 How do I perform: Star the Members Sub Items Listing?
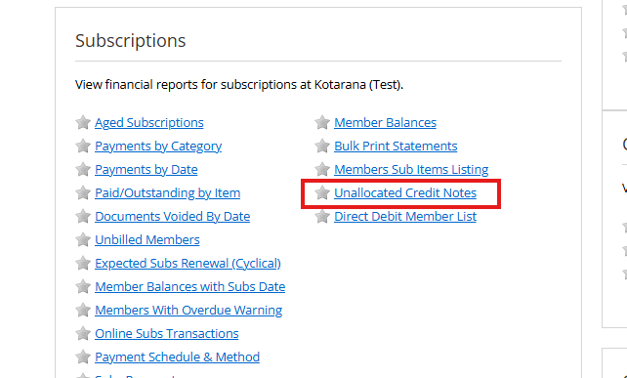coord(322,169)
